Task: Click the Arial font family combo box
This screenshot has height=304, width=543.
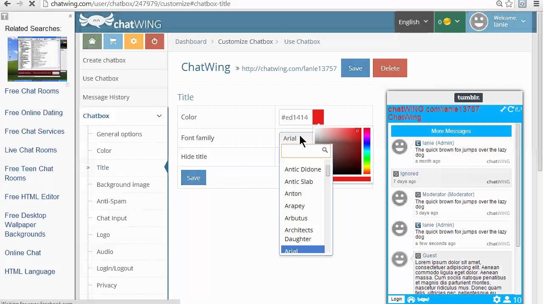Action: tap(297, 138)
